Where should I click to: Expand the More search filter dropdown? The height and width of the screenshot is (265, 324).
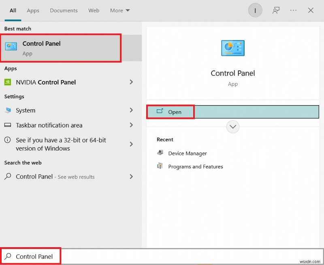(x=119, y=11)
